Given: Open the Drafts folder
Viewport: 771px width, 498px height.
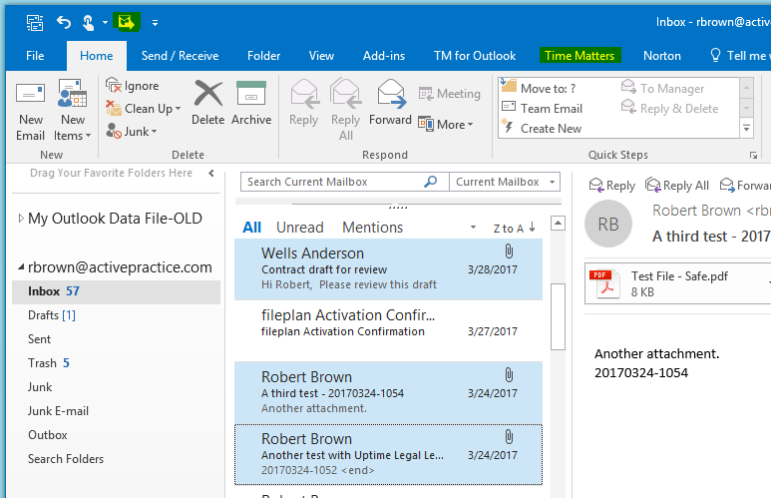Looking at the screenshot, I should click(52, 315).
